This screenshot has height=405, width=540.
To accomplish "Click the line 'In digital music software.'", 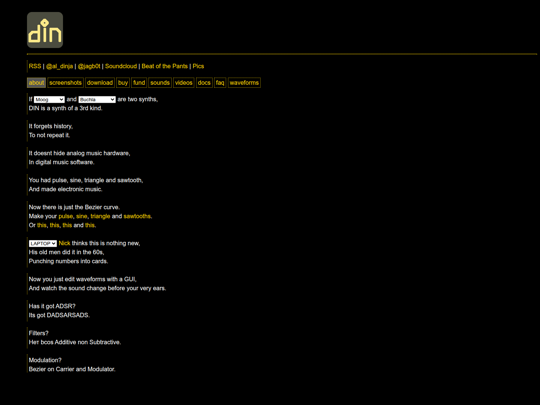I will pos(61,162).
